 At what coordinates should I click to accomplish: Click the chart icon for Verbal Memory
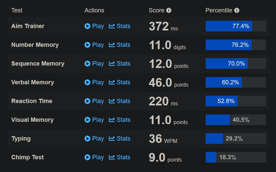click(x=112, y=82)
